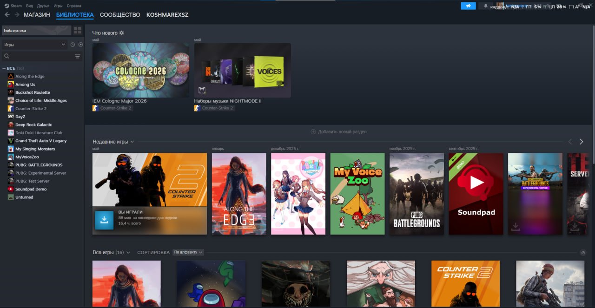Click the search magnifier icon

[7, 56]
